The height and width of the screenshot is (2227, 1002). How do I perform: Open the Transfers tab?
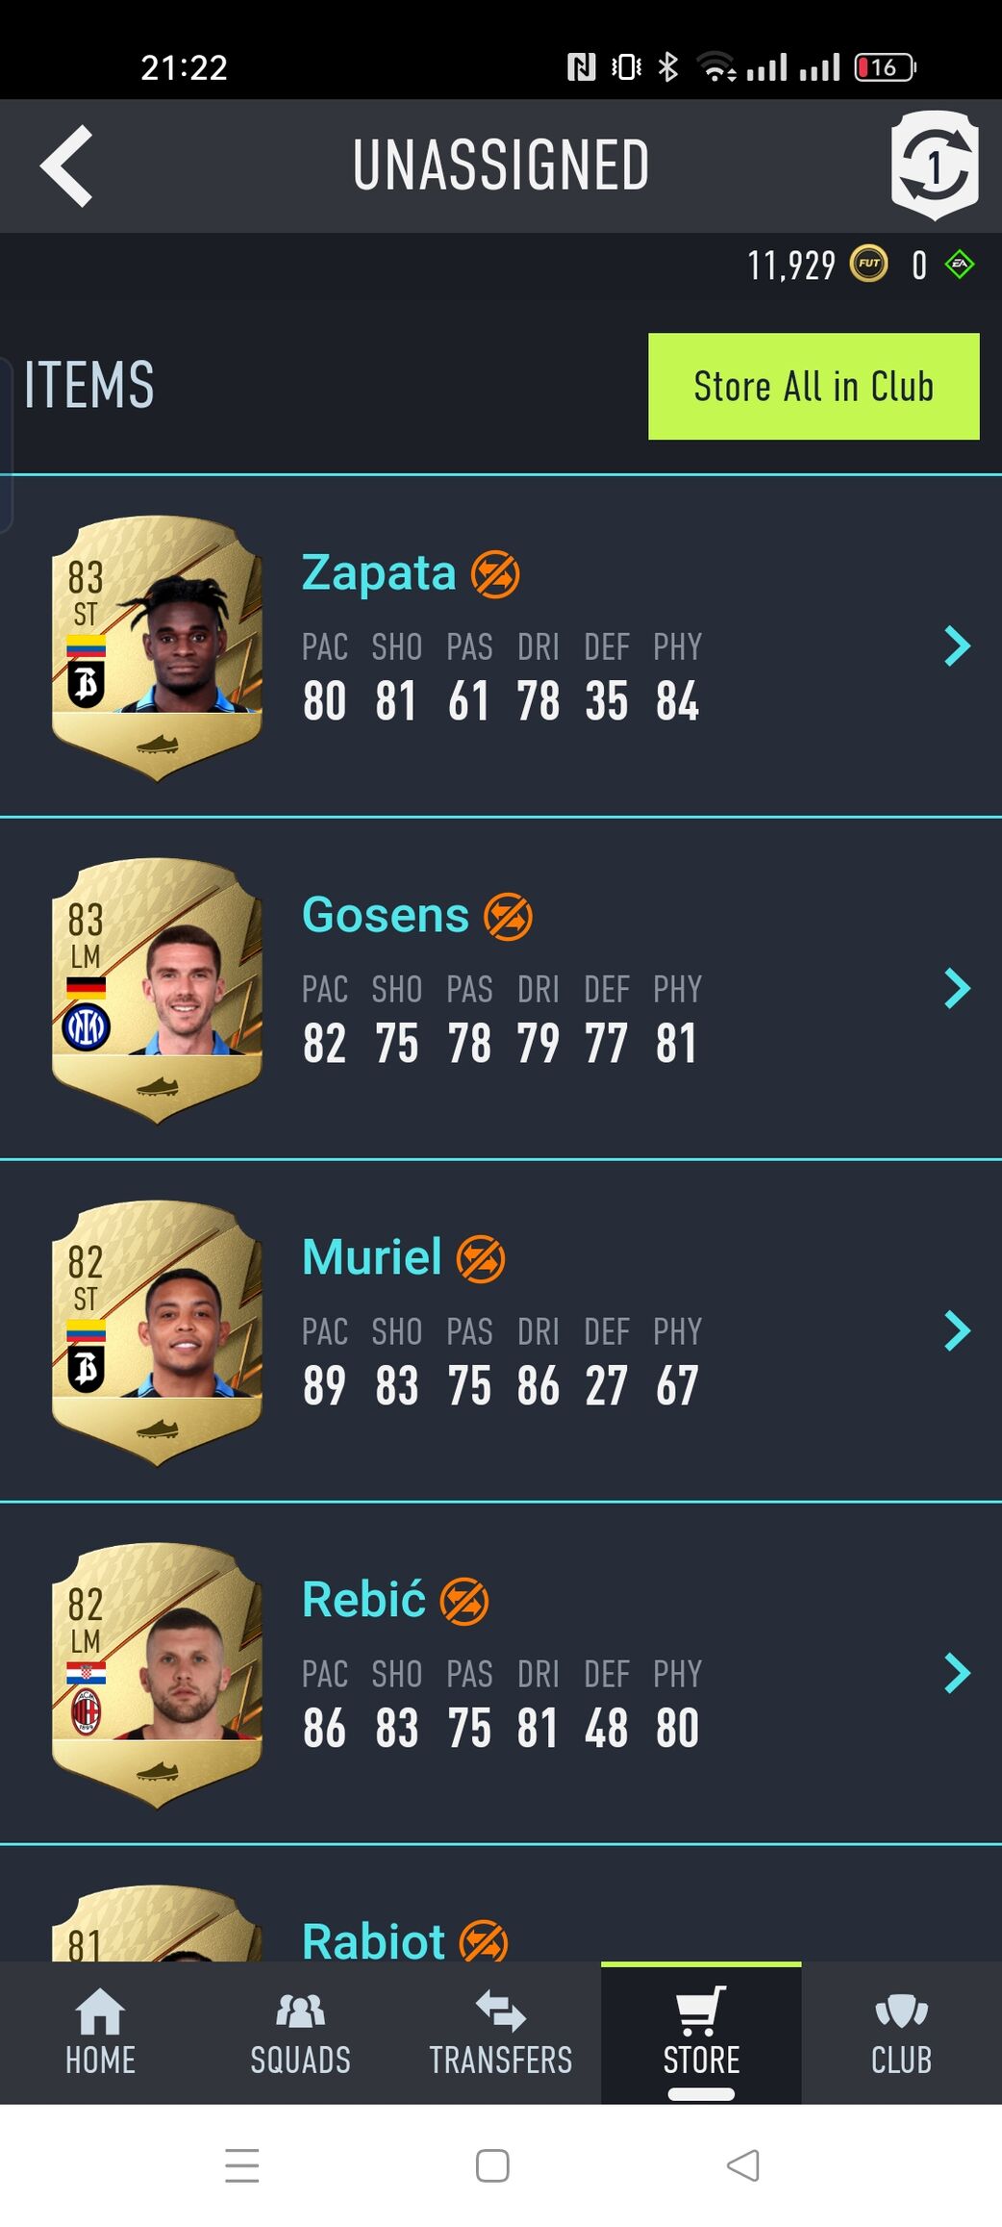pos(501,2032)
